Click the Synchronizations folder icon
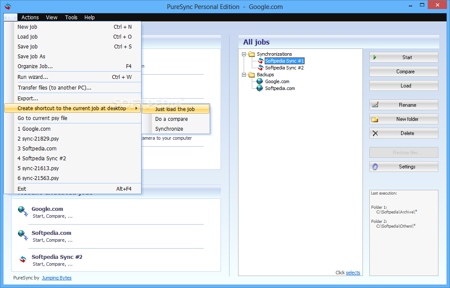 (252, 54)
